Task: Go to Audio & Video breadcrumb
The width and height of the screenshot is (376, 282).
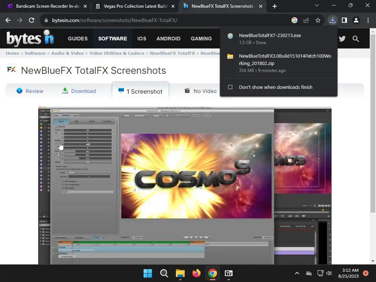Action: (68, 53)
